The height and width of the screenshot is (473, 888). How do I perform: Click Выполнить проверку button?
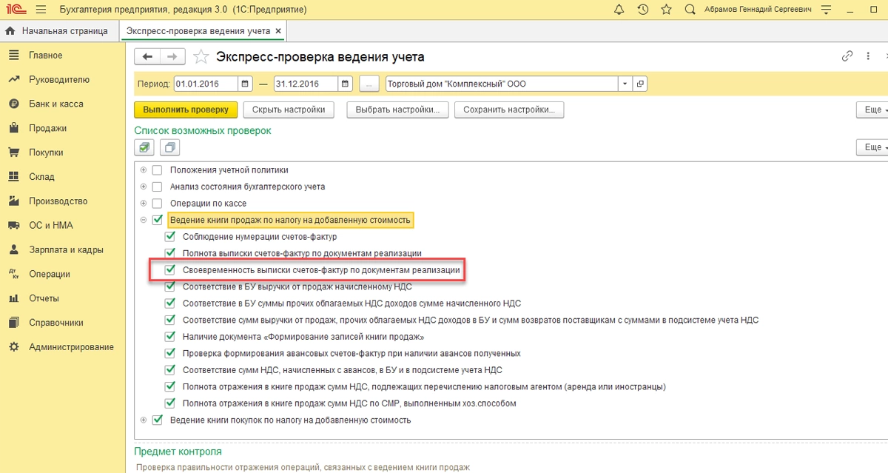(x=186, y=110)
